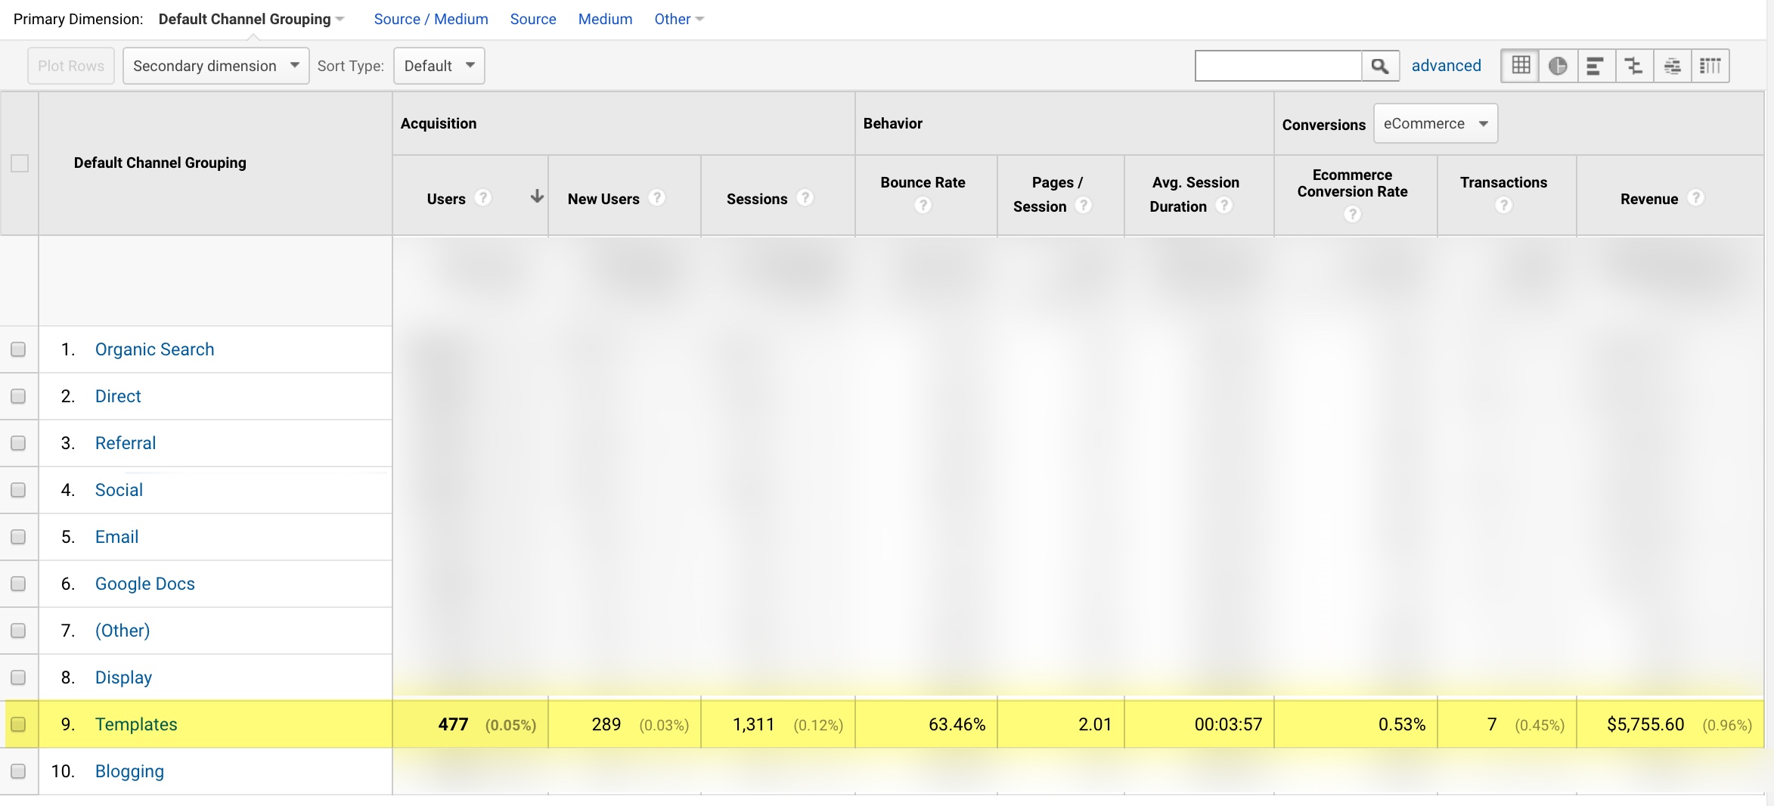Check the Direct row checkbox
1774x806 pixels.
point(18,396)
